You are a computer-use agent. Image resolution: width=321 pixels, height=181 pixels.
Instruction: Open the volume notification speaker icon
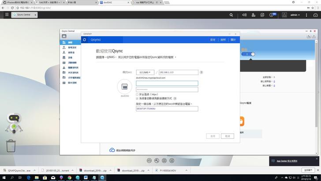[244, 15]
